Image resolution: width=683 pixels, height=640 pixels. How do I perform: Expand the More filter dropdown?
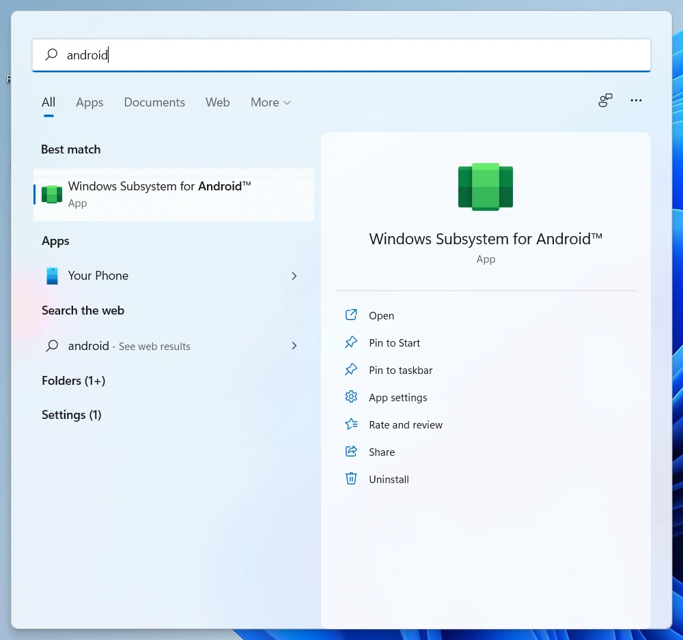(270, 102)
